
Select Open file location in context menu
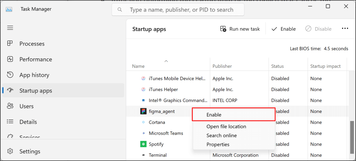(226, 127)
